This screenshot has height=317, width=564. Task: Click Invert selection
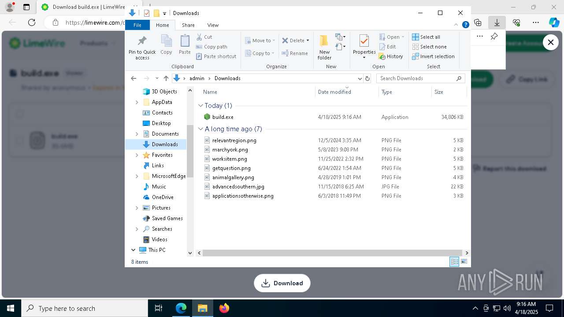point(433,56)
